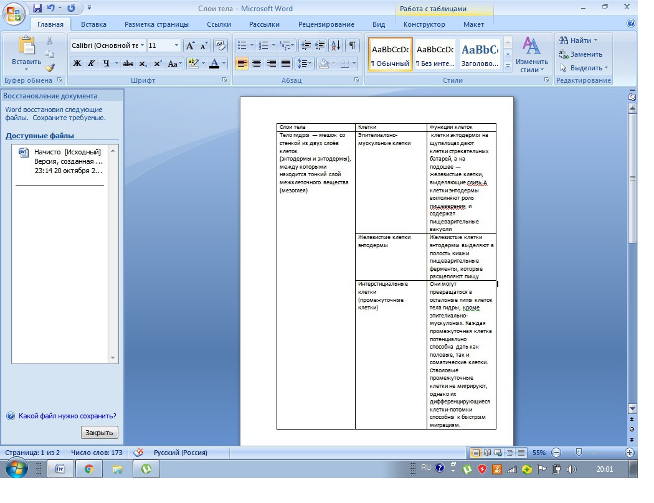Switch to web layout view
654x503 pixels.
tap(498, 453)
